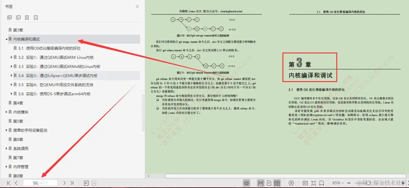
Task: Start presentation mode with the play icon
Action: [x=292, y=183]
